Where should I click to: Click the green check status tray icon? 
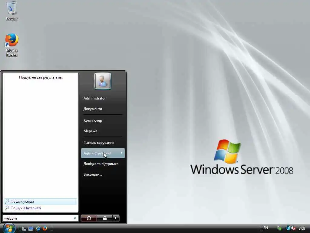pos(279,228)
